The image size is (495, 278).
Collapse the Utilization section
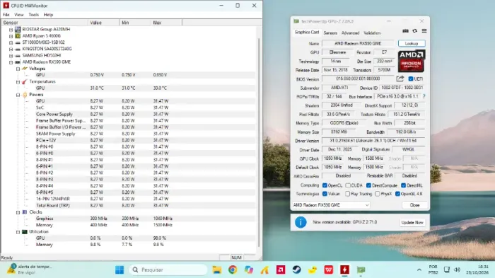pyautogui.click(x=18, y=232)
